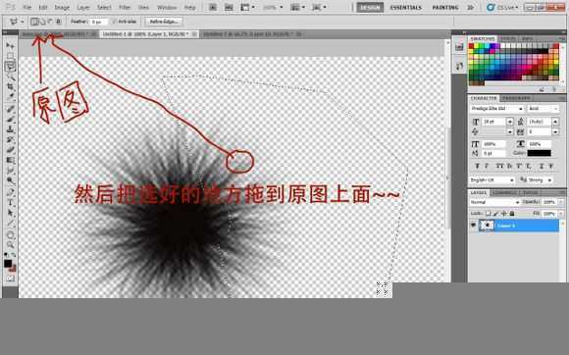Toggle Quick Mask mode icon
The image size is (569, 355).
(x=10, y=279)
